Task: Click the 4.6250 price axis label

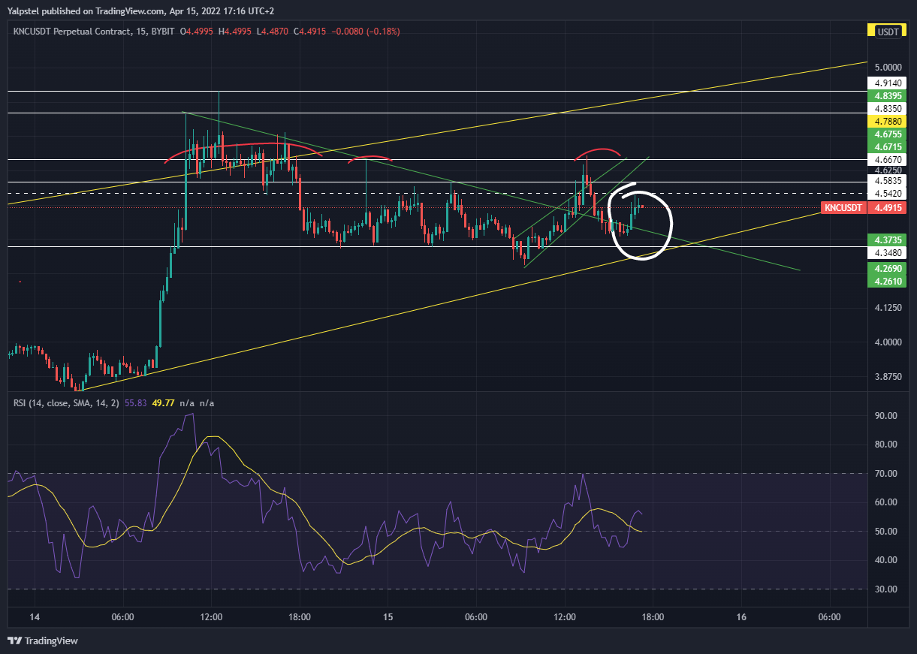Action: click(888, 170)
